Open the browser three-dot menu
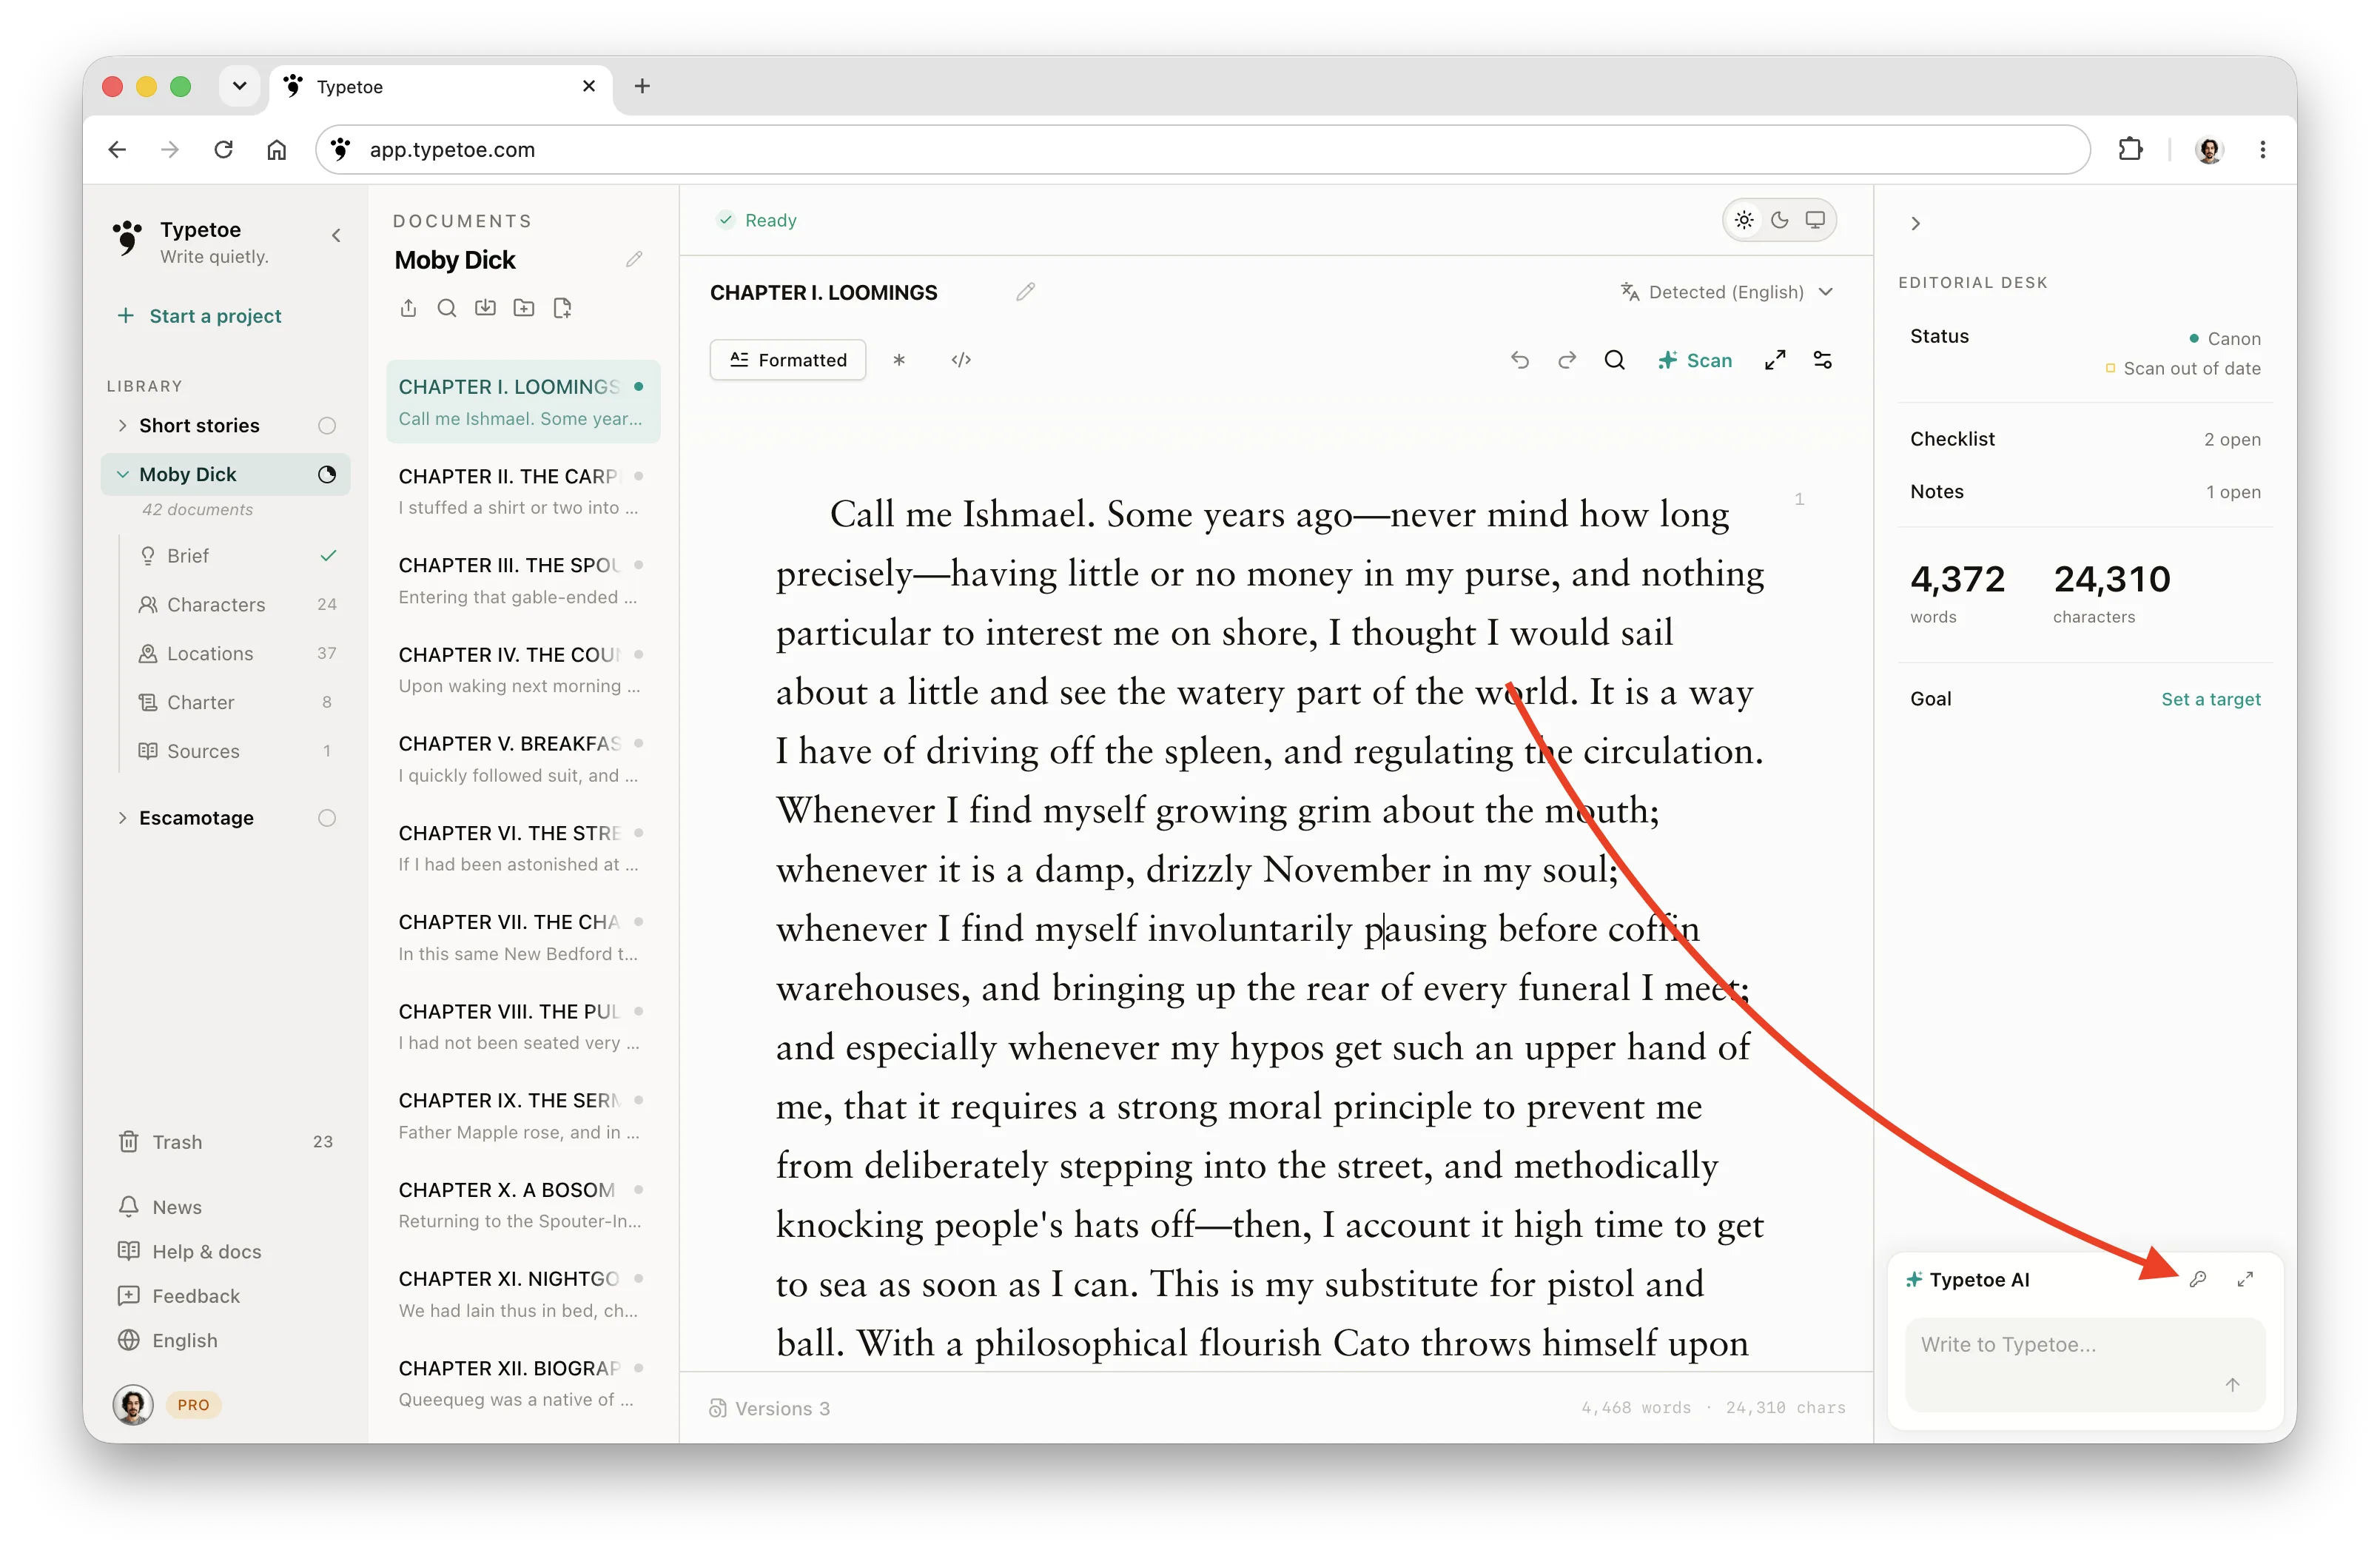The image size is (2380, 1553). click(2263, 149)
